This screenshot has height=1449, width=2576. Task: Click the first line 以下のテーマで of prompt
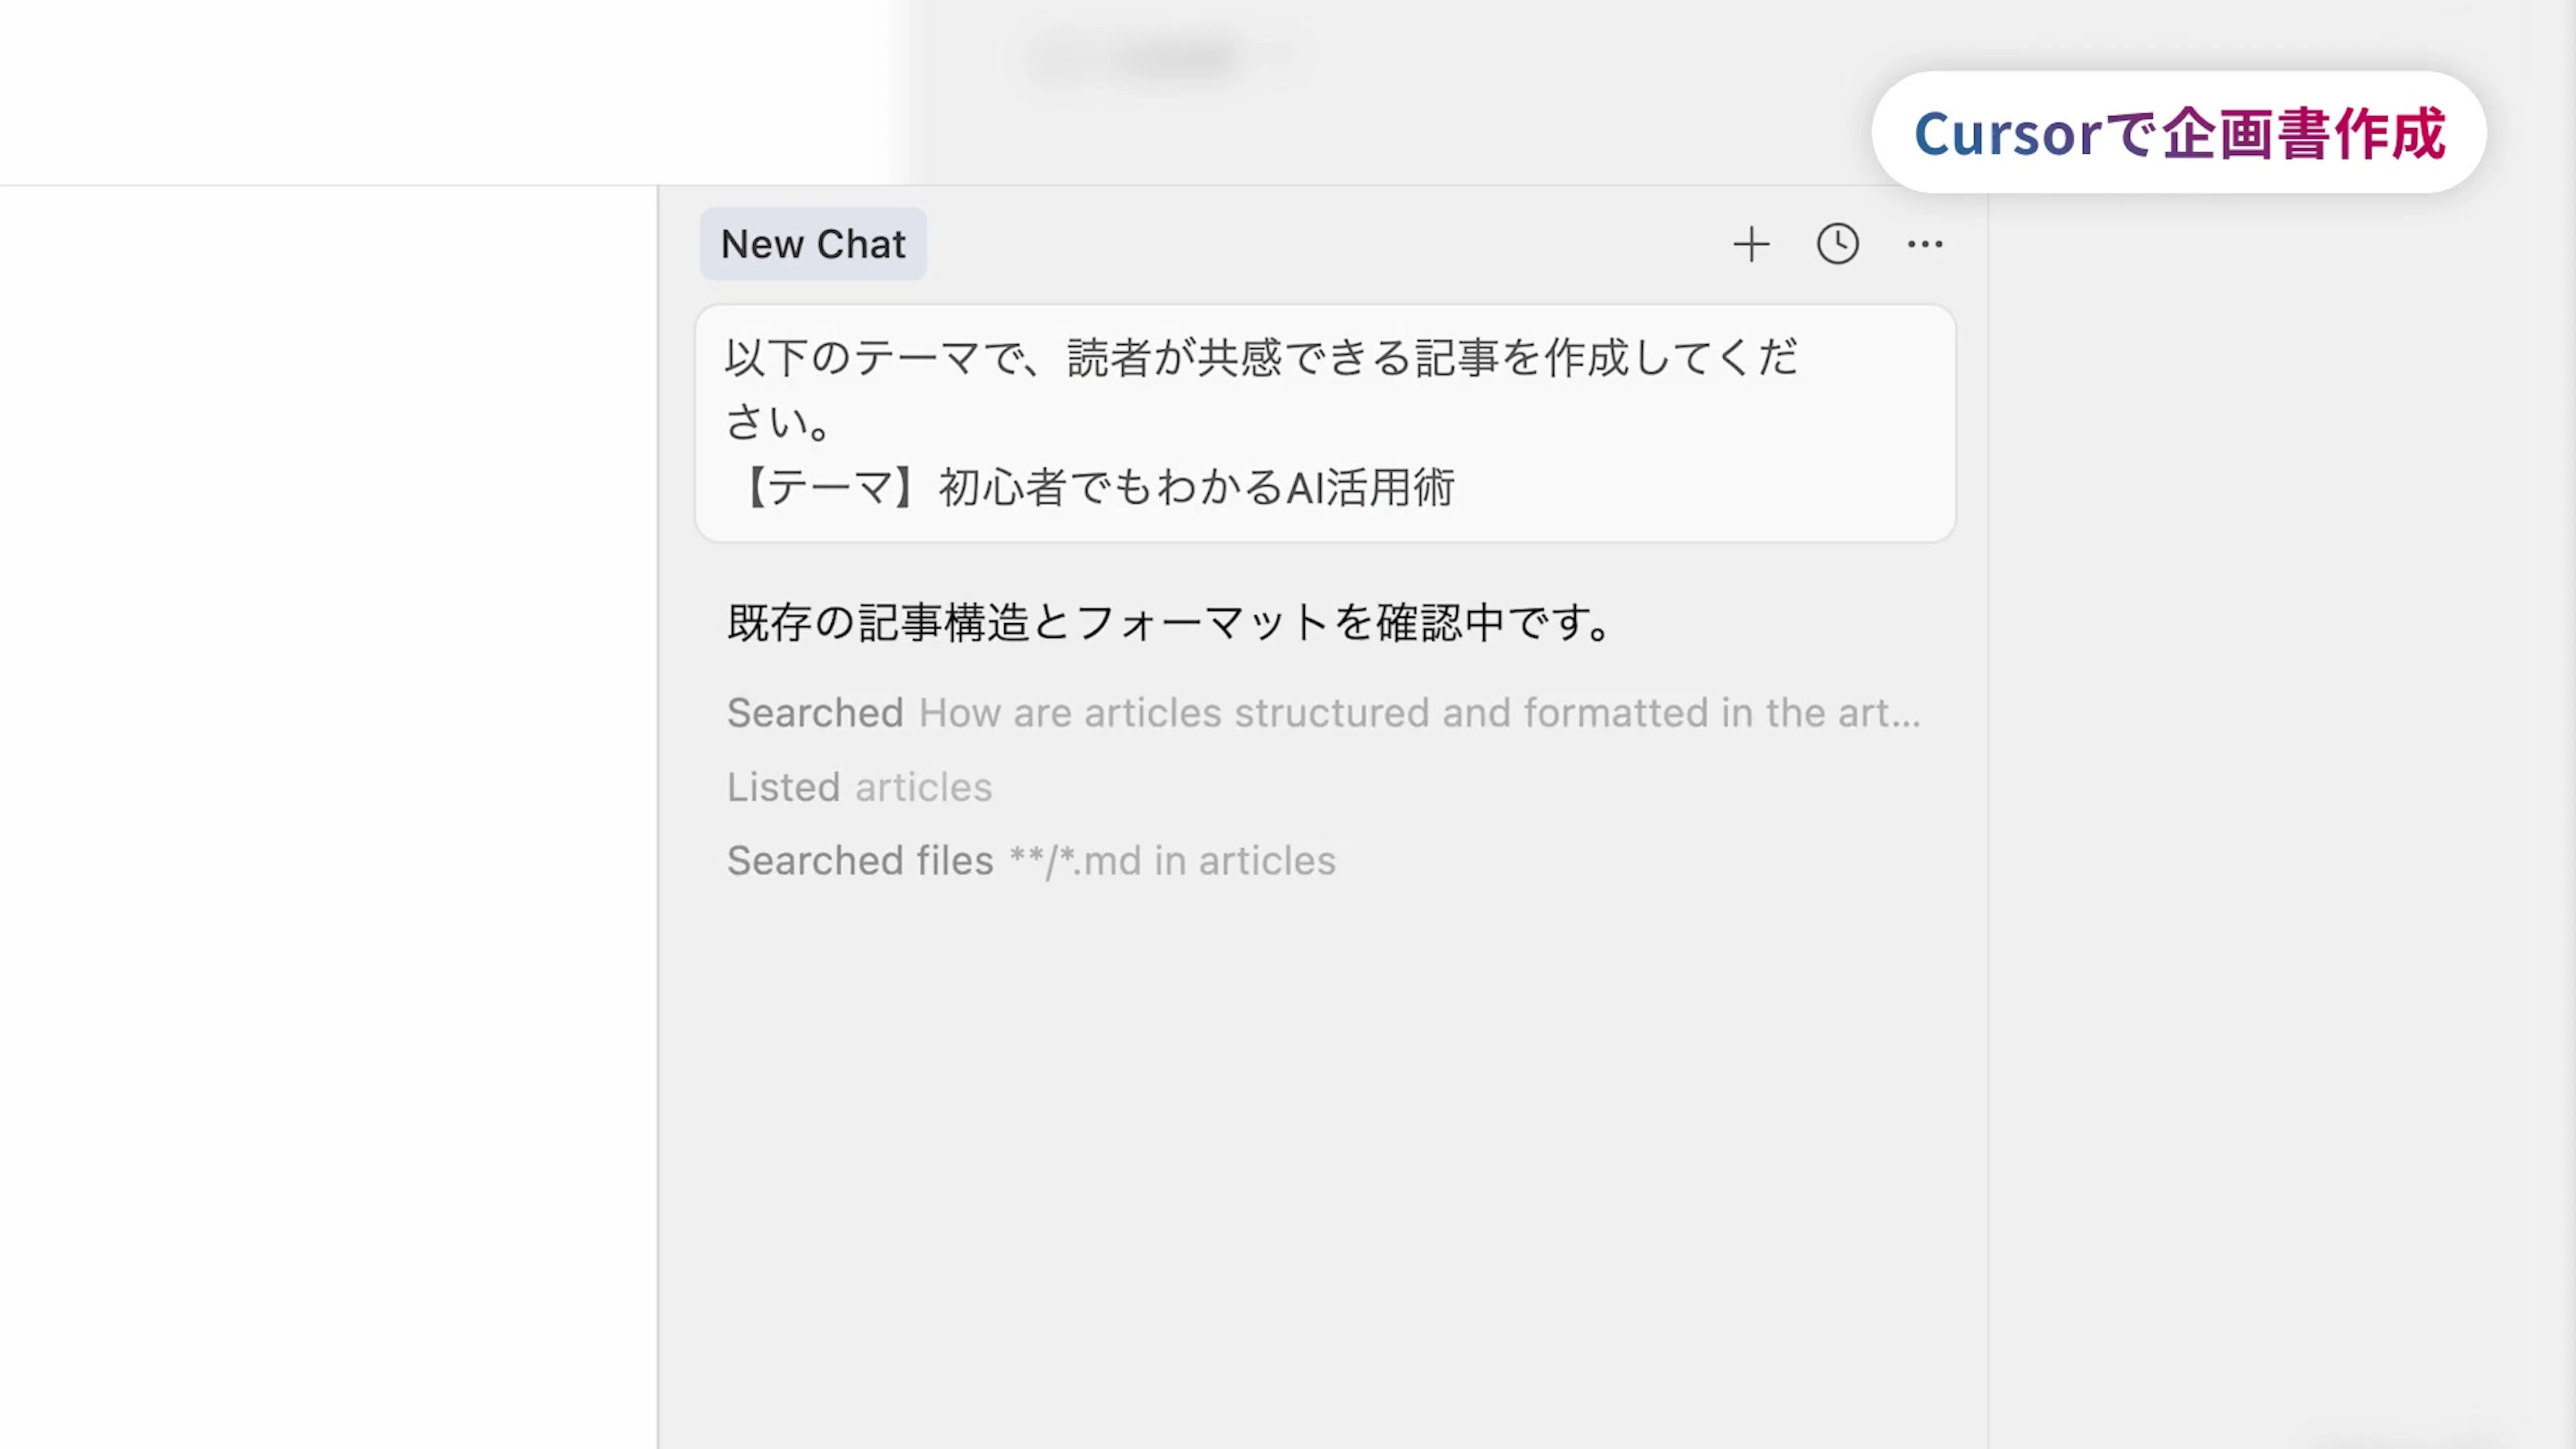coord(1260,358)
